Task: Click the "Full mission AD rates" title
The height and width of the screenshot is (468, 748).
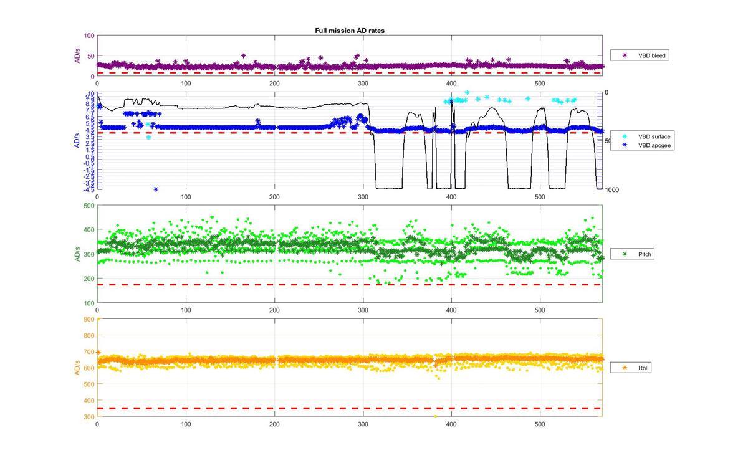Action: coord(350,31)
